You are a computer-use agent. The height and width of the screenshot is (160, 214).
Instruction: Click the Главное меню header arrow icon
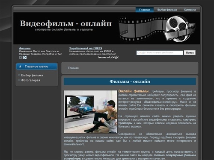20,67
